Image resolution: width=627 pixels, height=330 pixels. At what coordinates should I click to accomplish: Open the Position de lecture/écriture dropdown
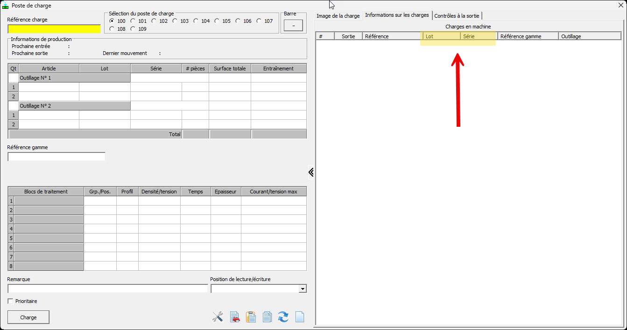(x=303, y=289)
